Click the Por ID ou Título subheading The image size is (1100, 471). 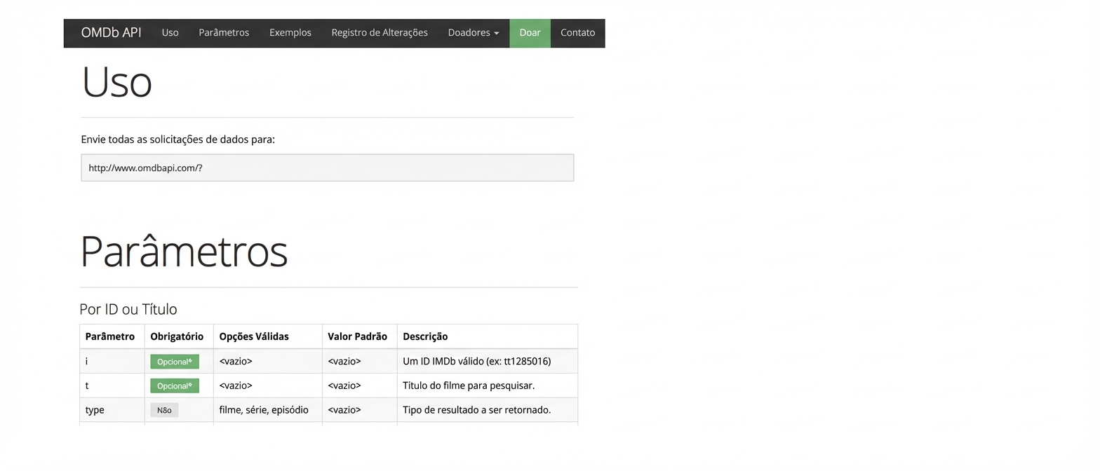[128, 309]
